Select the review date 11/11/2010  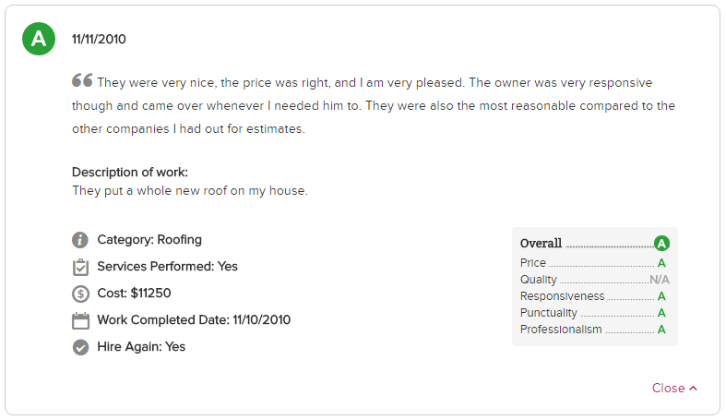pyautogui.click(x=99, y=39)
